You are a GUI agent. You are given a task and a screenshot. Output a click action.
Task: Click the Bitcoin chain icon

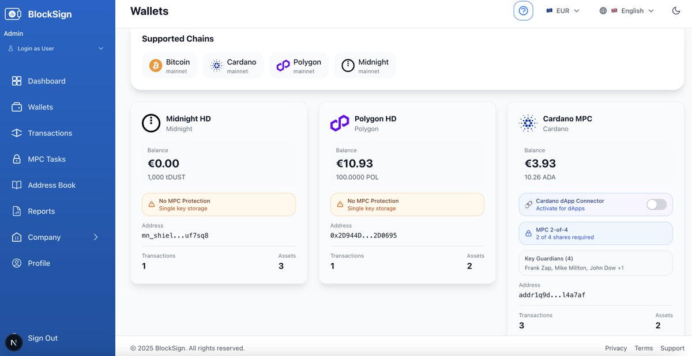click(x=156, y=66)
